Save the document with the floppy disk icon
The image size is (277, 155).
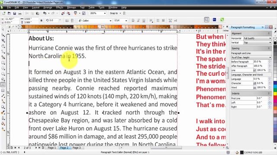(x=14, y=13)
